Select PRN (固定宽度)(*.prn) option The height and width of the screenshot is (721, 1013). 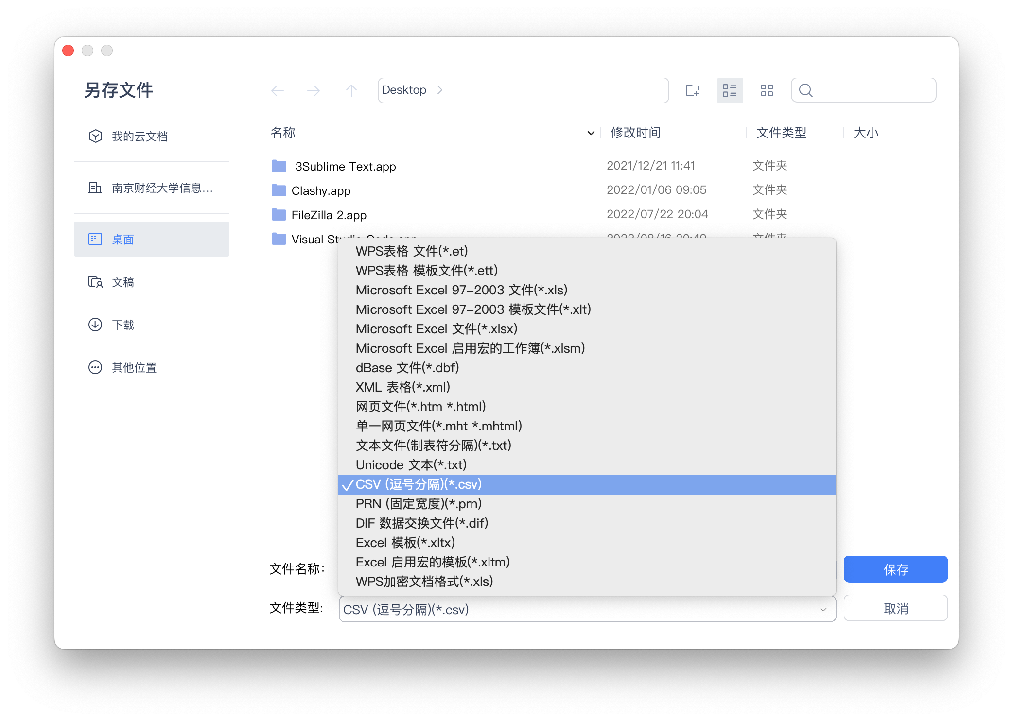tap(419, 504)
